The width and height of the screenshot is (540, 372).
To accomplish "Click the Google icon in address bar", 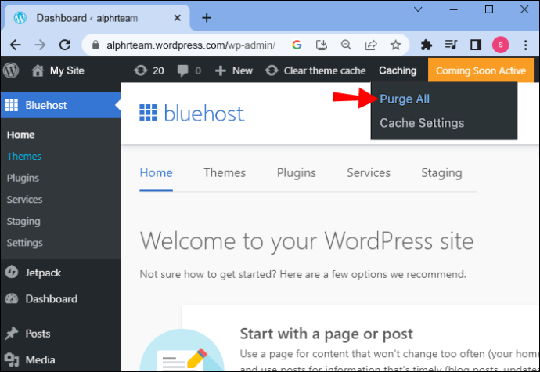I will 297,45.
